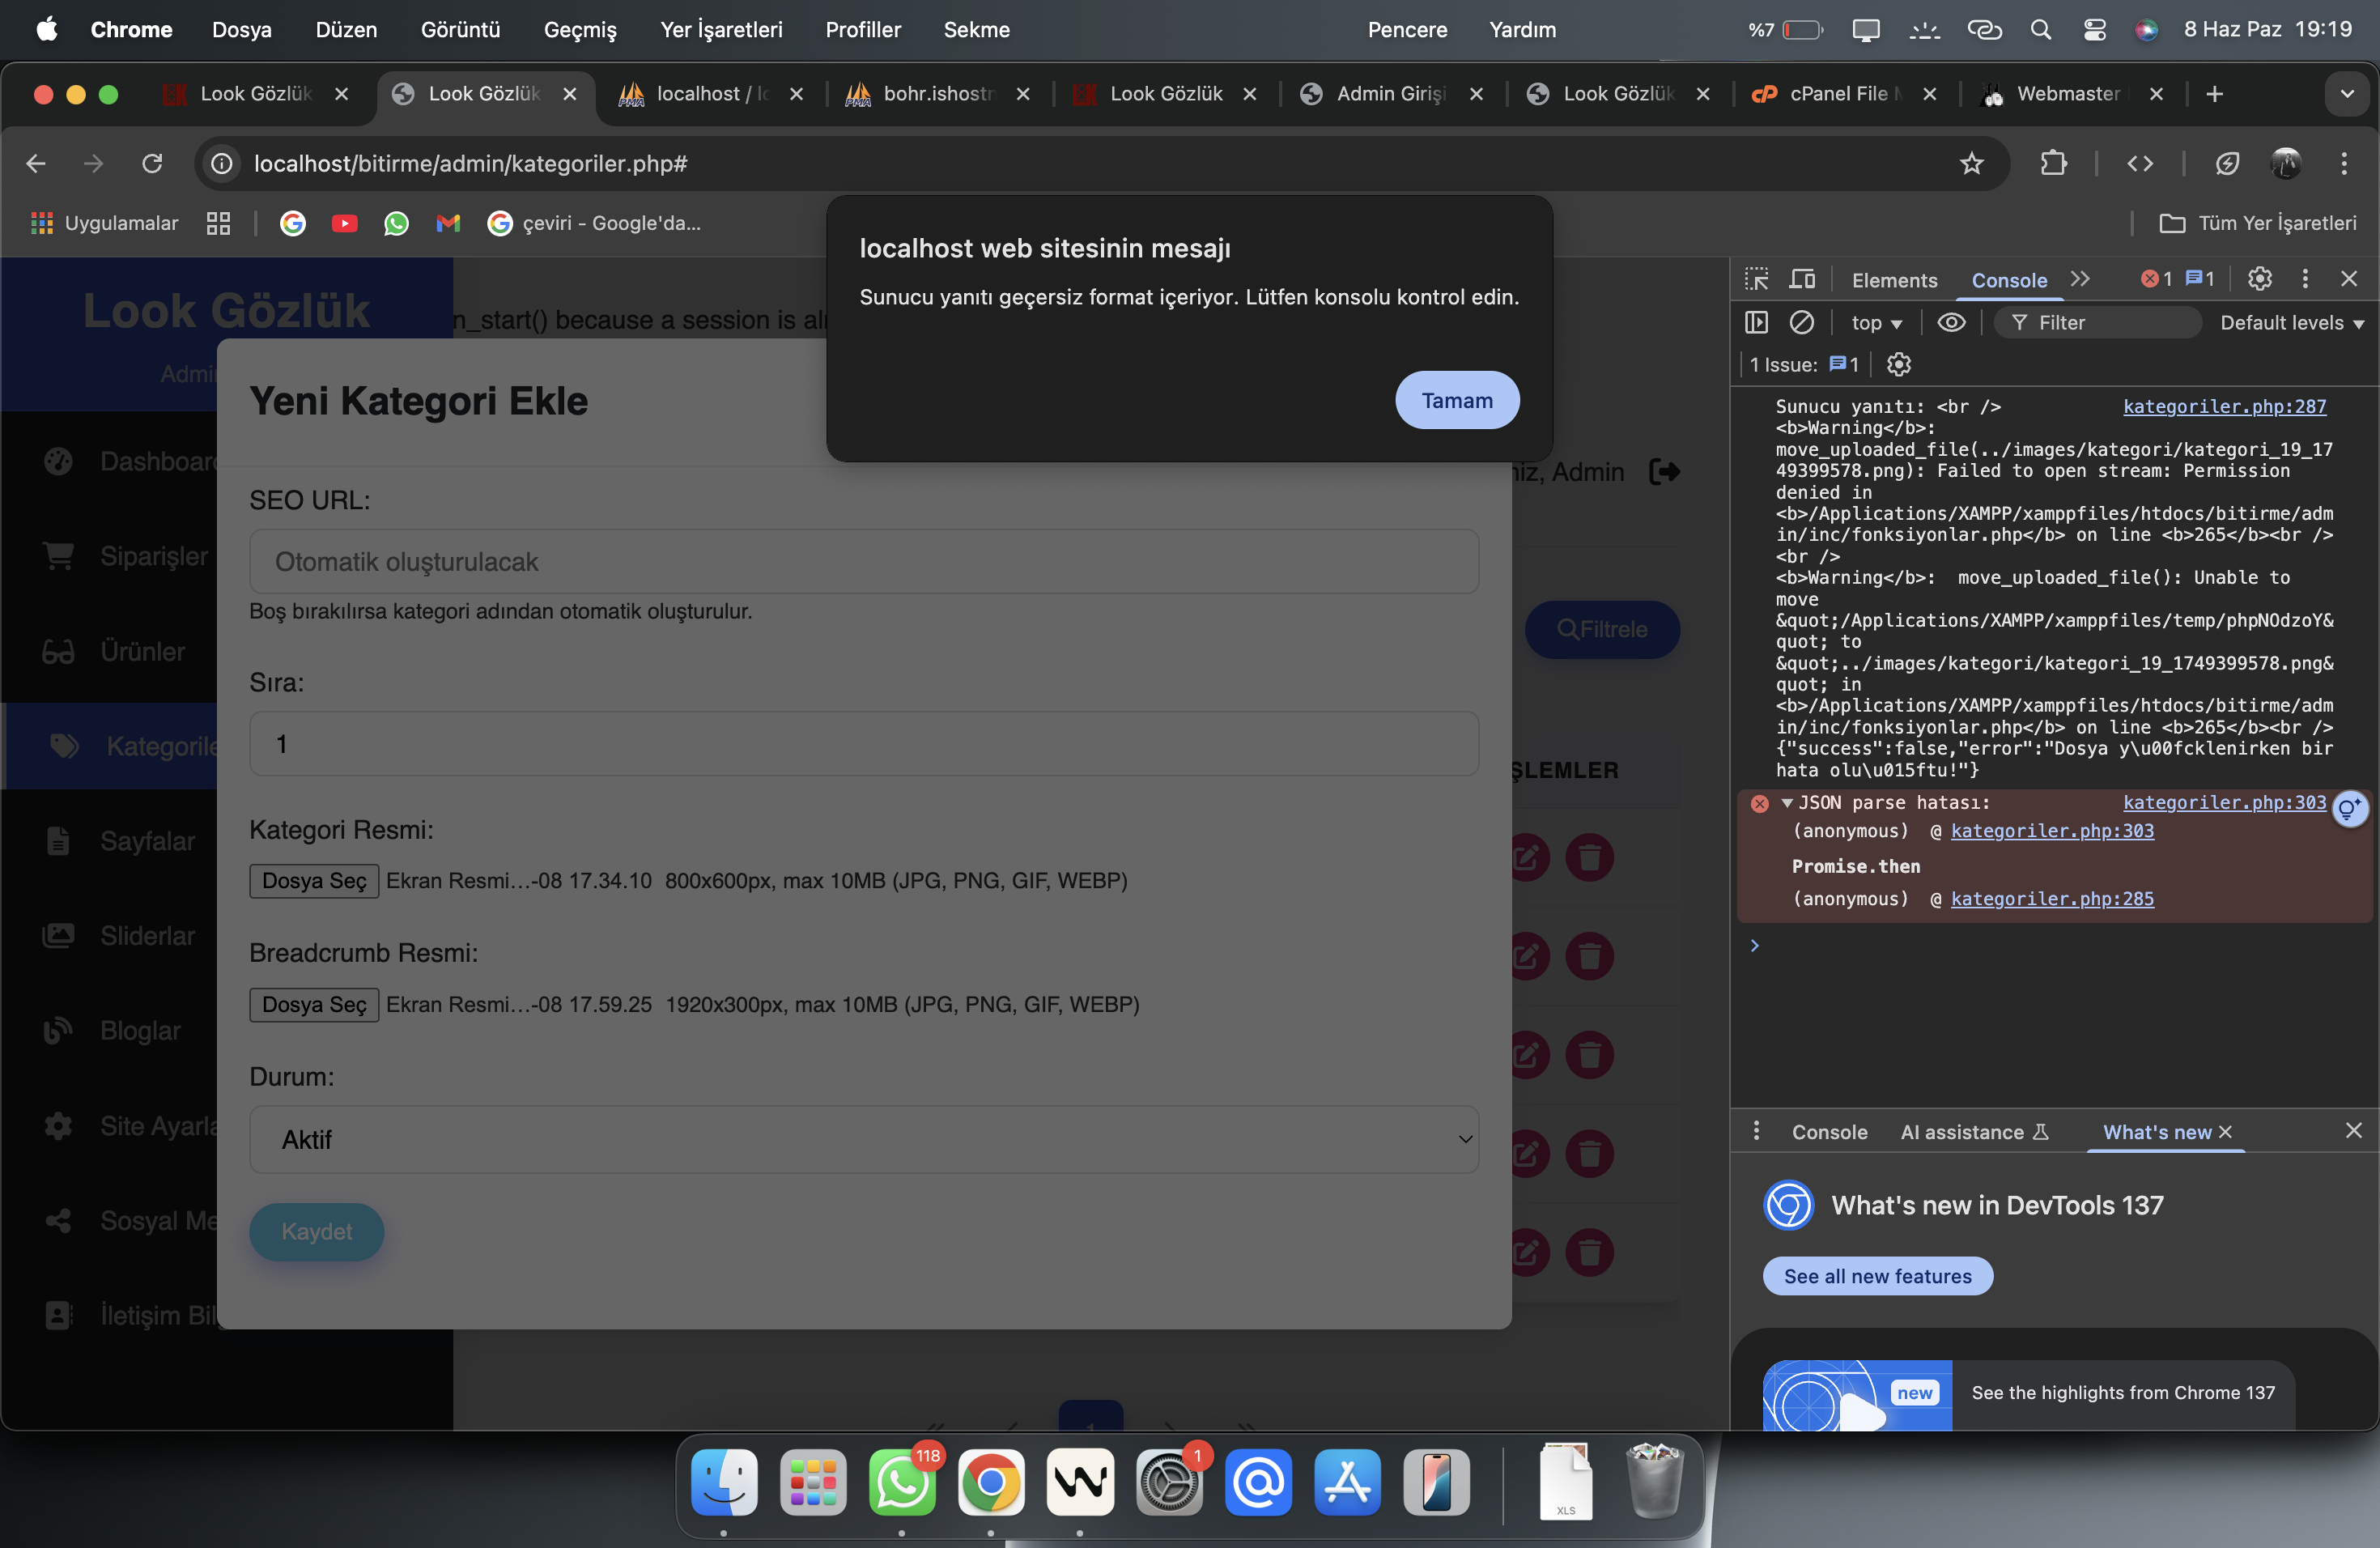Open the issues settings gear icon
The width and height of the screenshot is (2380, 1548).
(x=1898, y=365)
